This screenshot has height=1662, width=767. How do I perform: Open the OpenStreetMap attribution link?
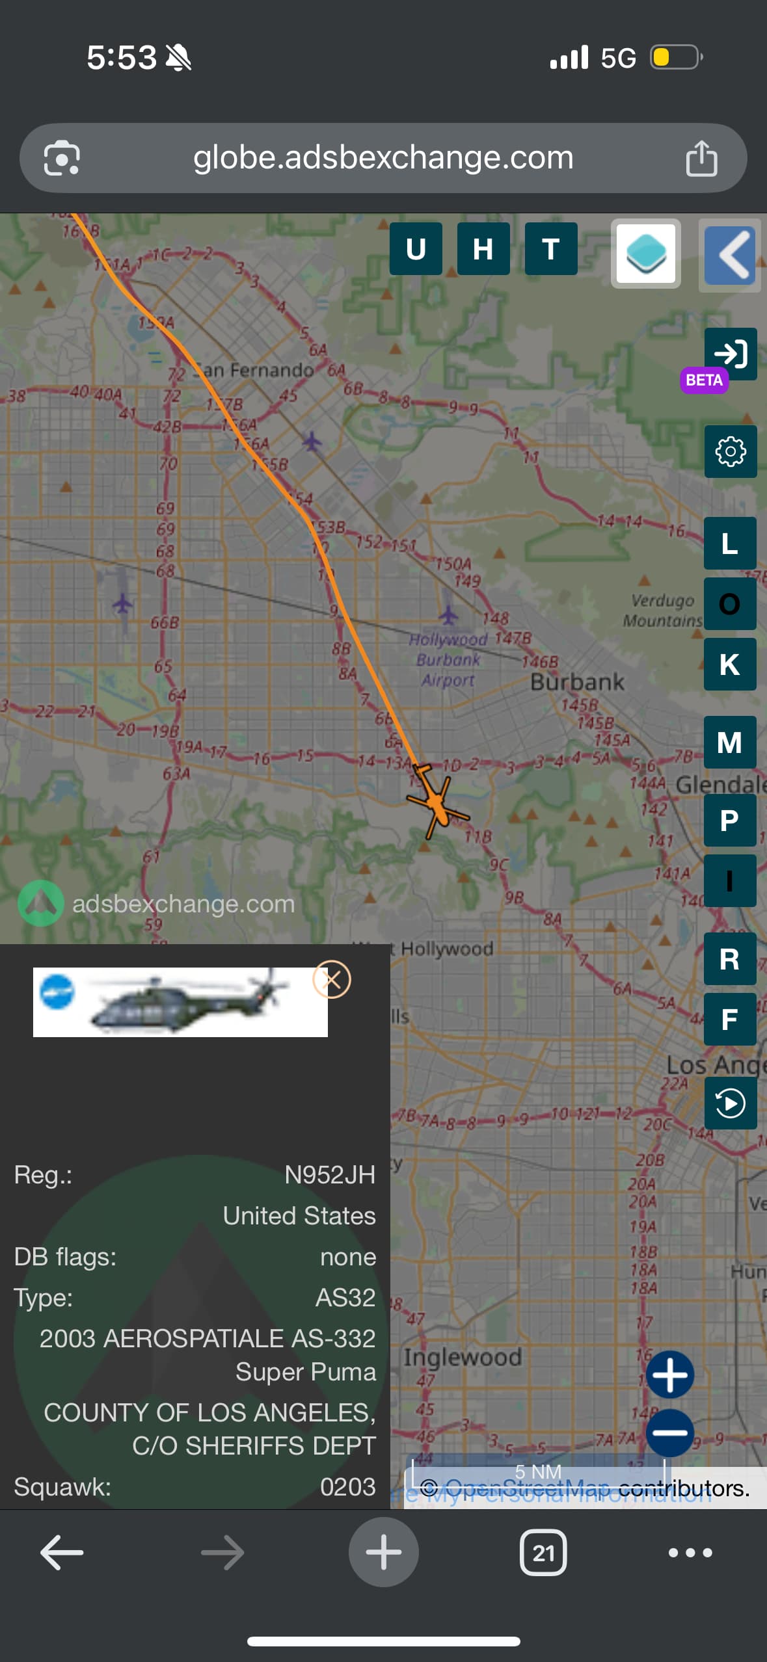click(x=527, y=1488)
